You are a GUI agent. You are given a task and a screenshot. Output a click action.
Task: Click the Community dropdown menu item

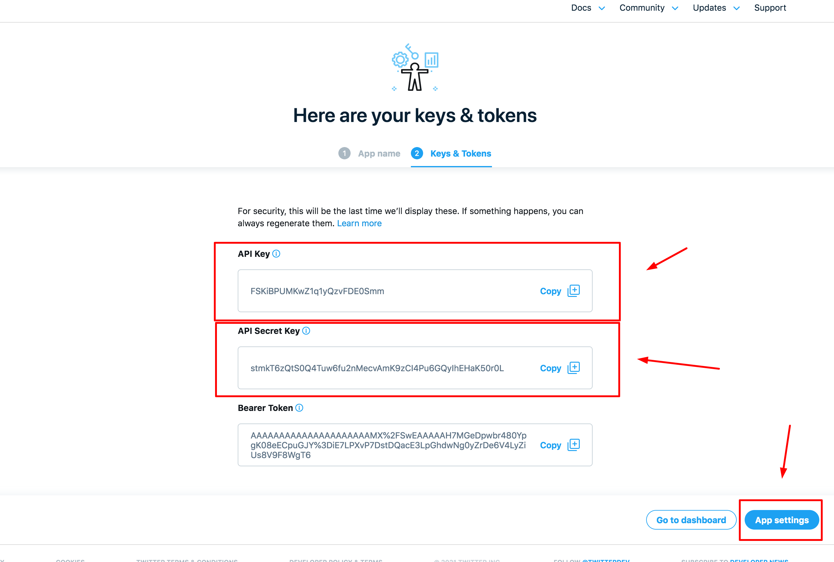click(x=641, y=8)
